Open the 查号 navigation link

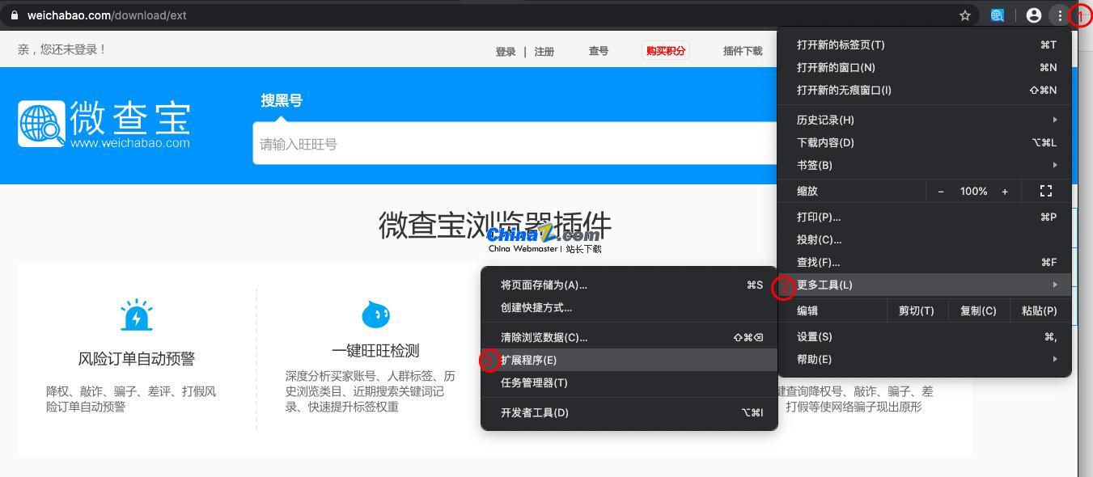click(x=599, y=51)
